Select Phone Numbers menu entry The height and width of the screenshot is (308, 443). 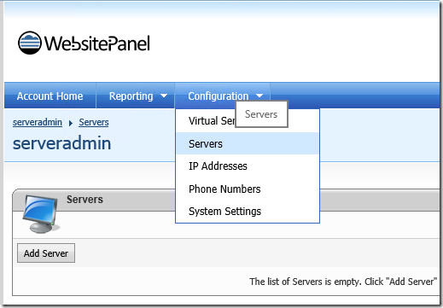tap(248, 189)
